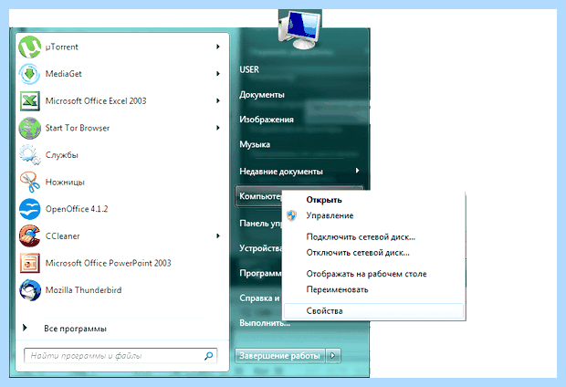Expand CCleaner submenu arrow
Image resolution: width=566 pixels, height=387 pixels.
(x=218, y=235)
